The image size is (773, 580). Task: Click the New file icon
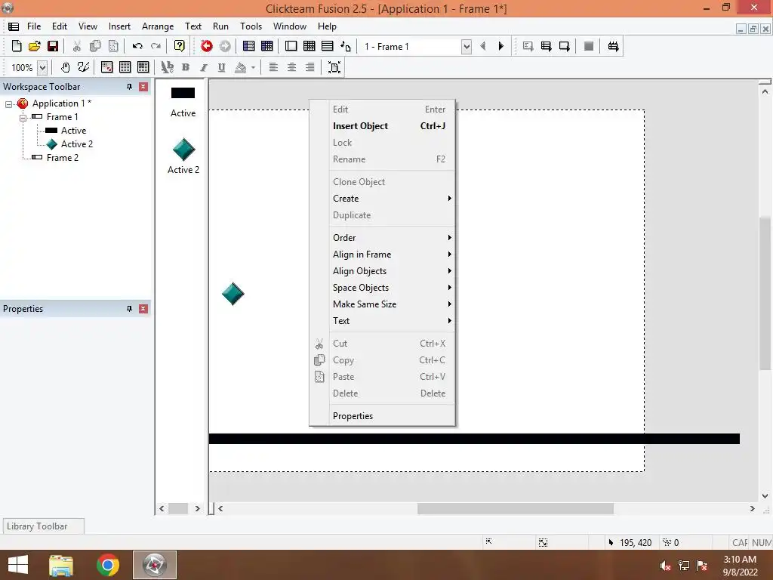tap(17, 46)
